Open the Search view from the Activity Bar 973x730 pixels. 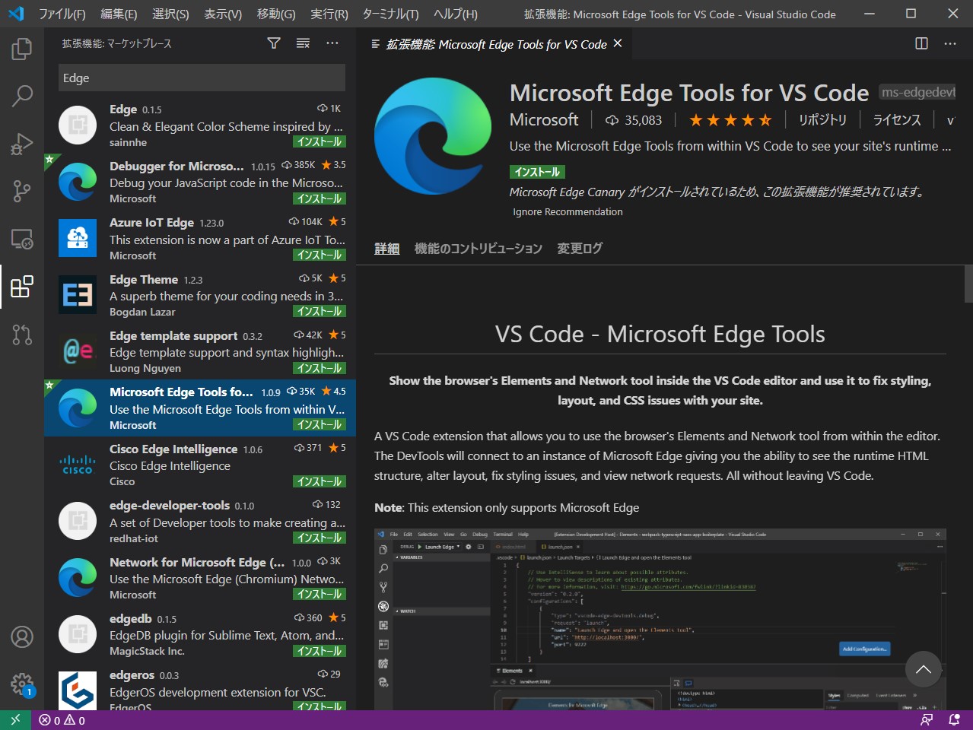click(x=22, y=96)
